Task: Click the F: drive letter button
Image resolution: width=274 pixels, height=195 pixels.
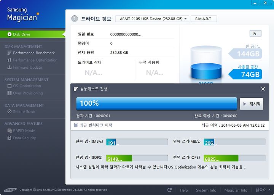Action: pos(255,34)
